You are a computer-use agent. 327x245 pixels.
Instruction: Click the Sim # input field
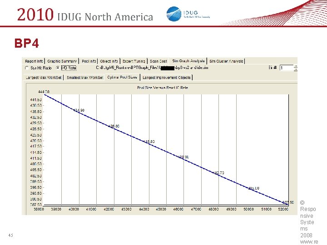pos(286,68)
